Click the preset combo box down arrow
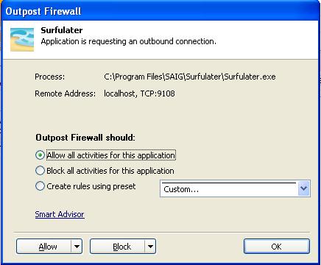The height and width of the screenshot is (265, 321). (303, 188)
